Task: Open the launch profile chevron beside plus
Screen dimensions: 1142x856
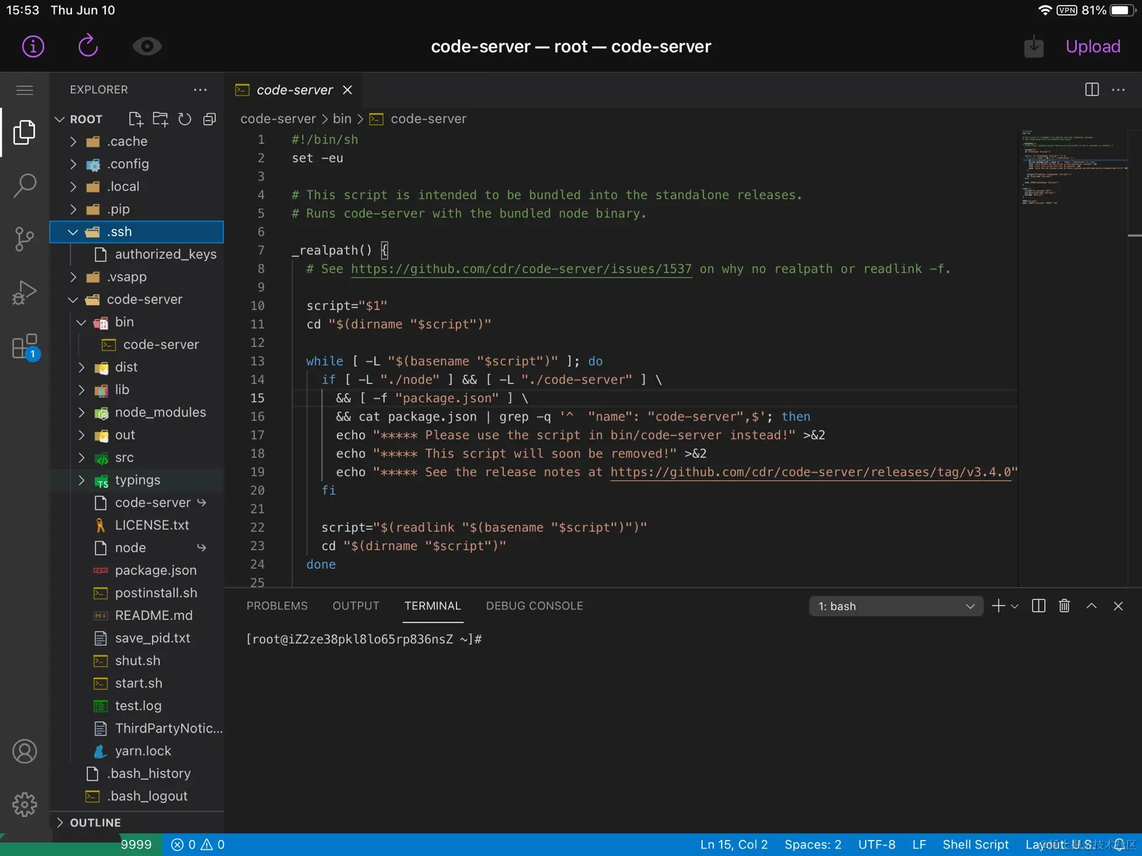Action: [x=1015, y=606]
